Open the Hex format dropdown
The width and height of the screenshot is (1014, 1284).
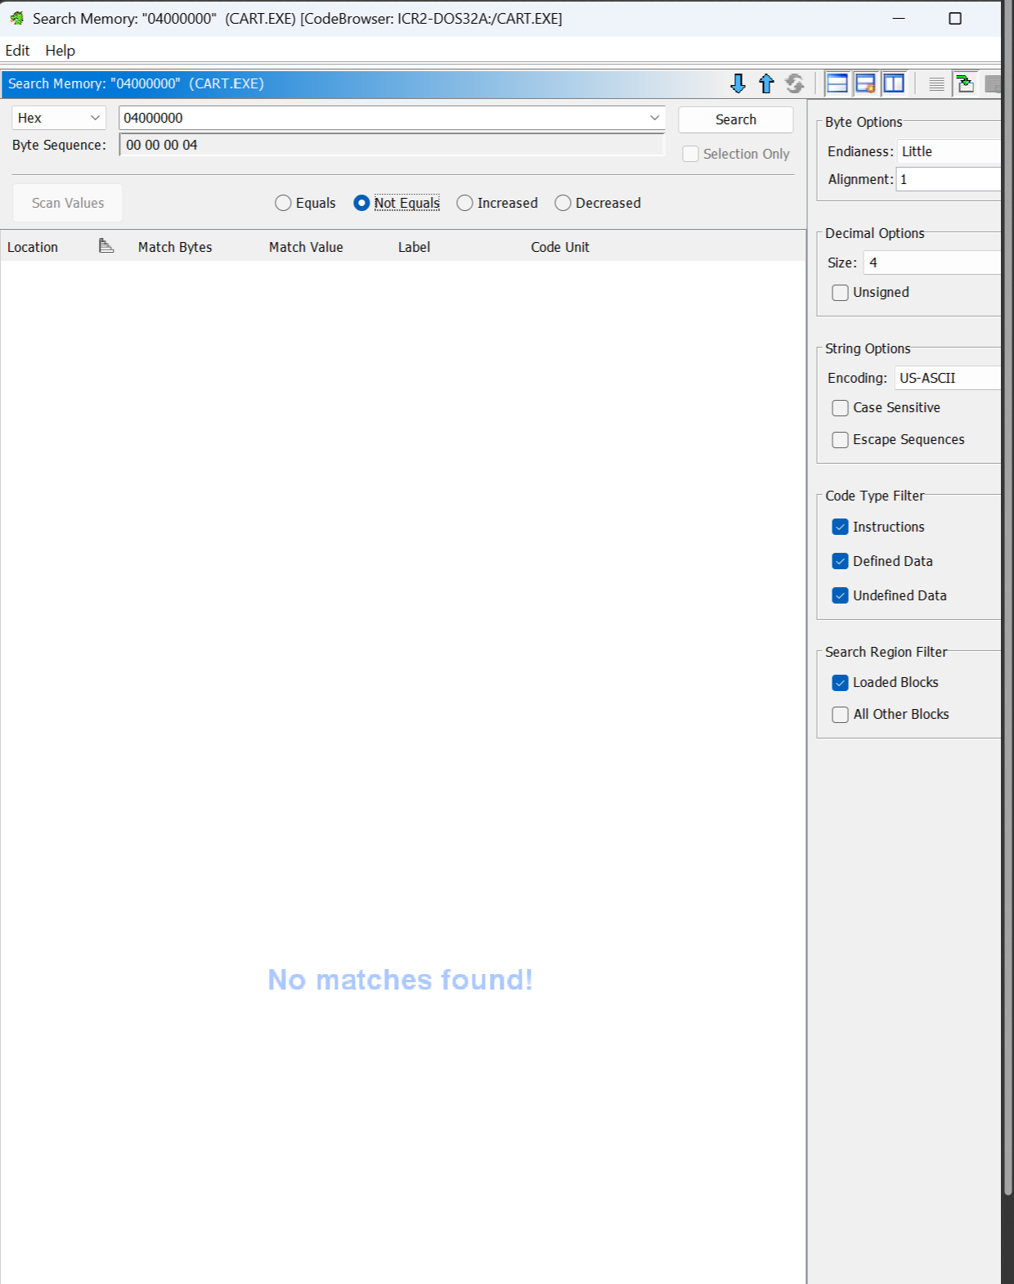(58, 118)
